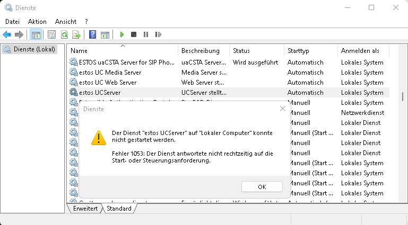Start the service with green play icon
This screenshot has height=225, width=408.
click(x=122, y=35)
